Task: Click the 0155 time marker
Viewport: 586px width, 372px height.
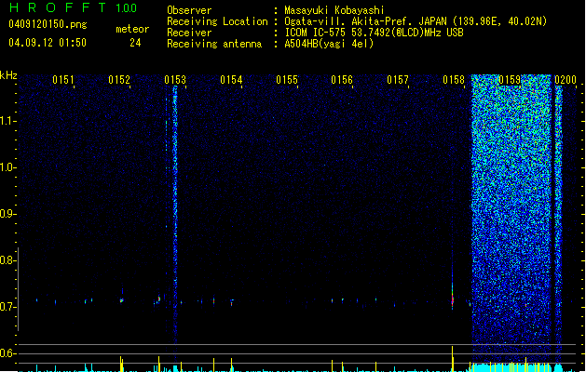Action: pos(287,80)
